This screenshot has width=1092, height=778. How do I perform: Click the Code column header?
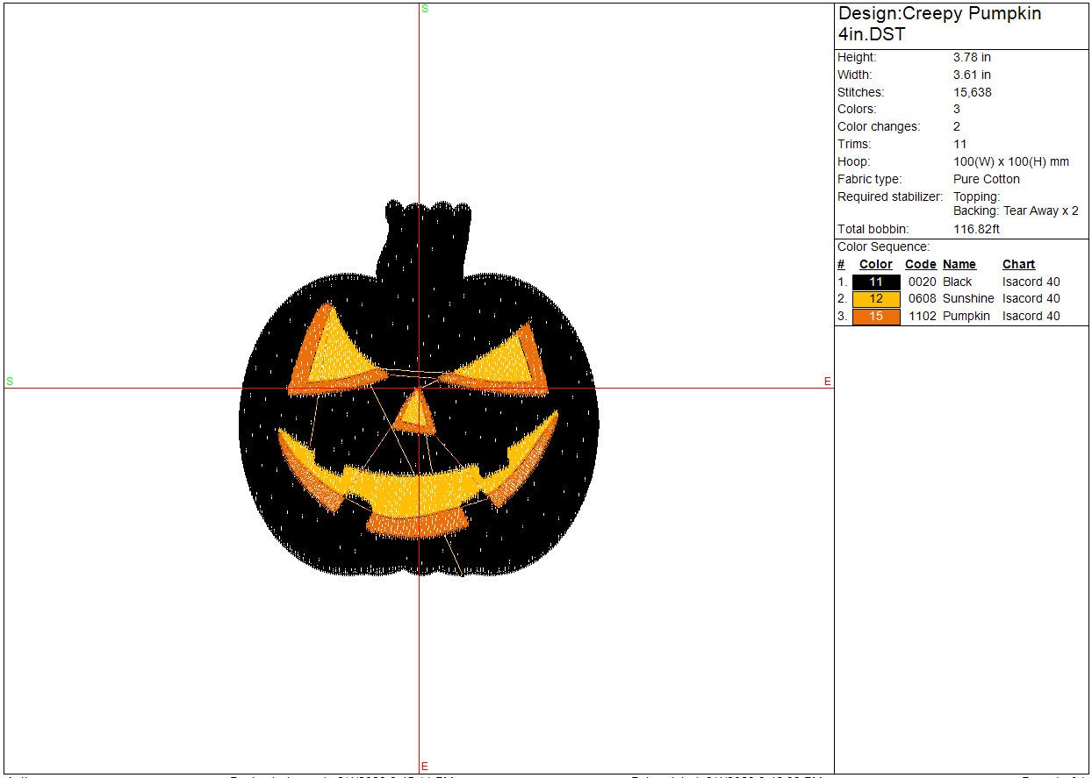tap(920, 264)
